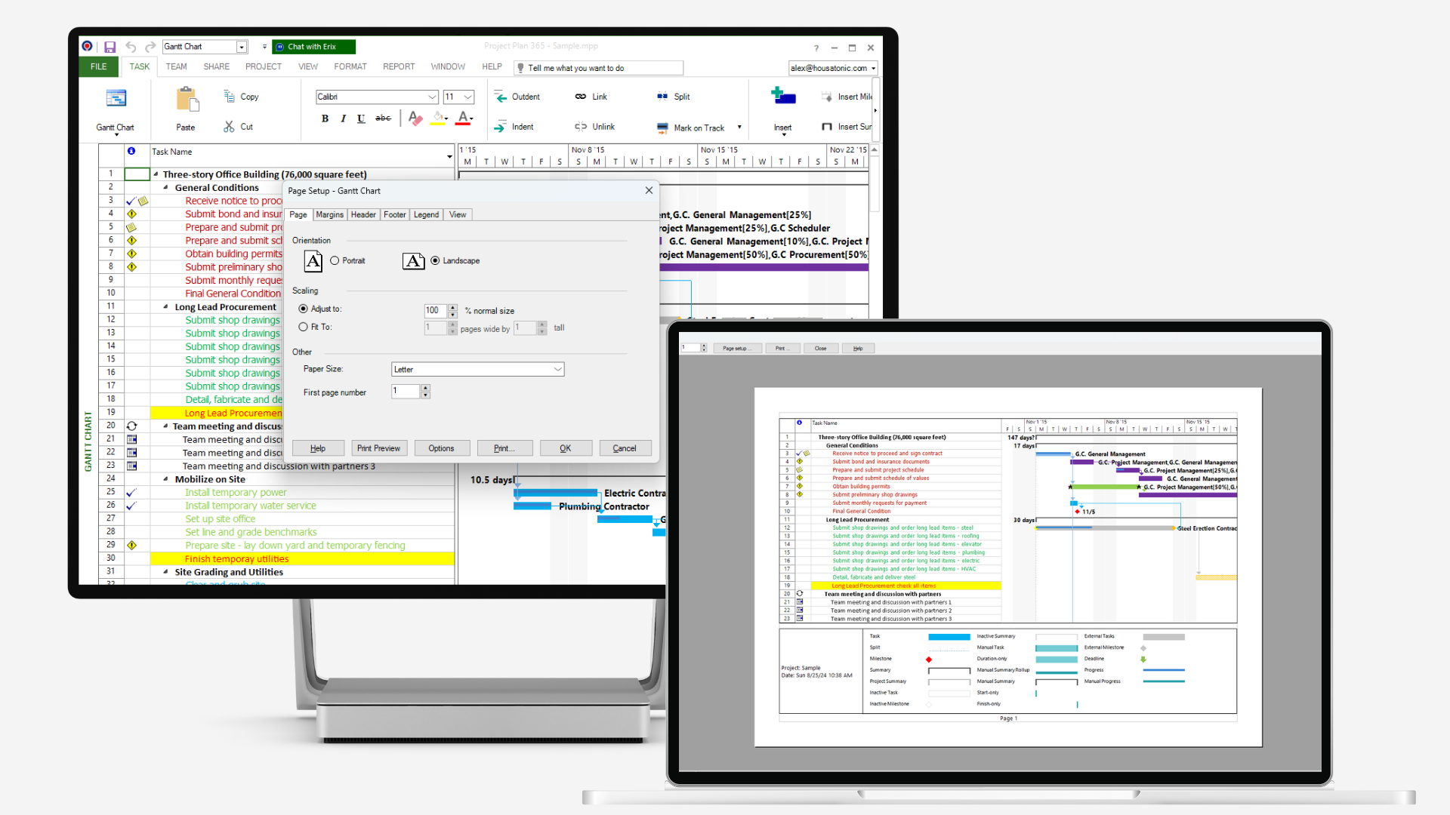Click the Options button in Page Setup
1450x815 pixels.
[441, 448]
